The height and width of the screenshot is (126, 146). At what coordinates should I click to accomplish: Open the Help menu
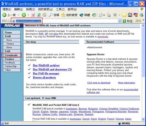pyautogui.click(x=72, y=9)
